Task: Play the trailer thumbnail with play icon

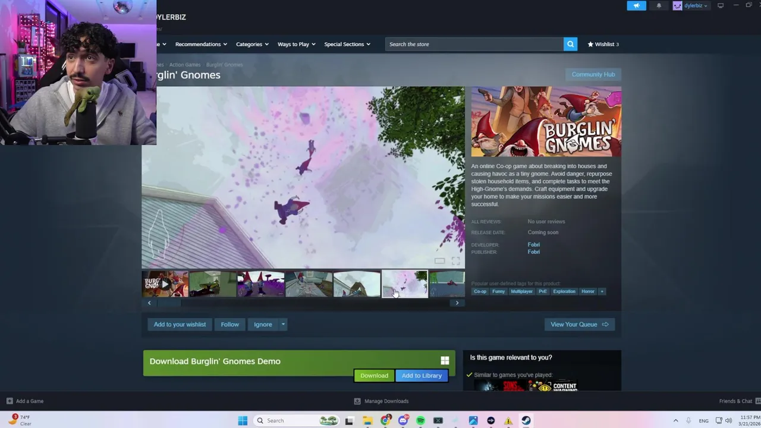Action: pos(165,284)
